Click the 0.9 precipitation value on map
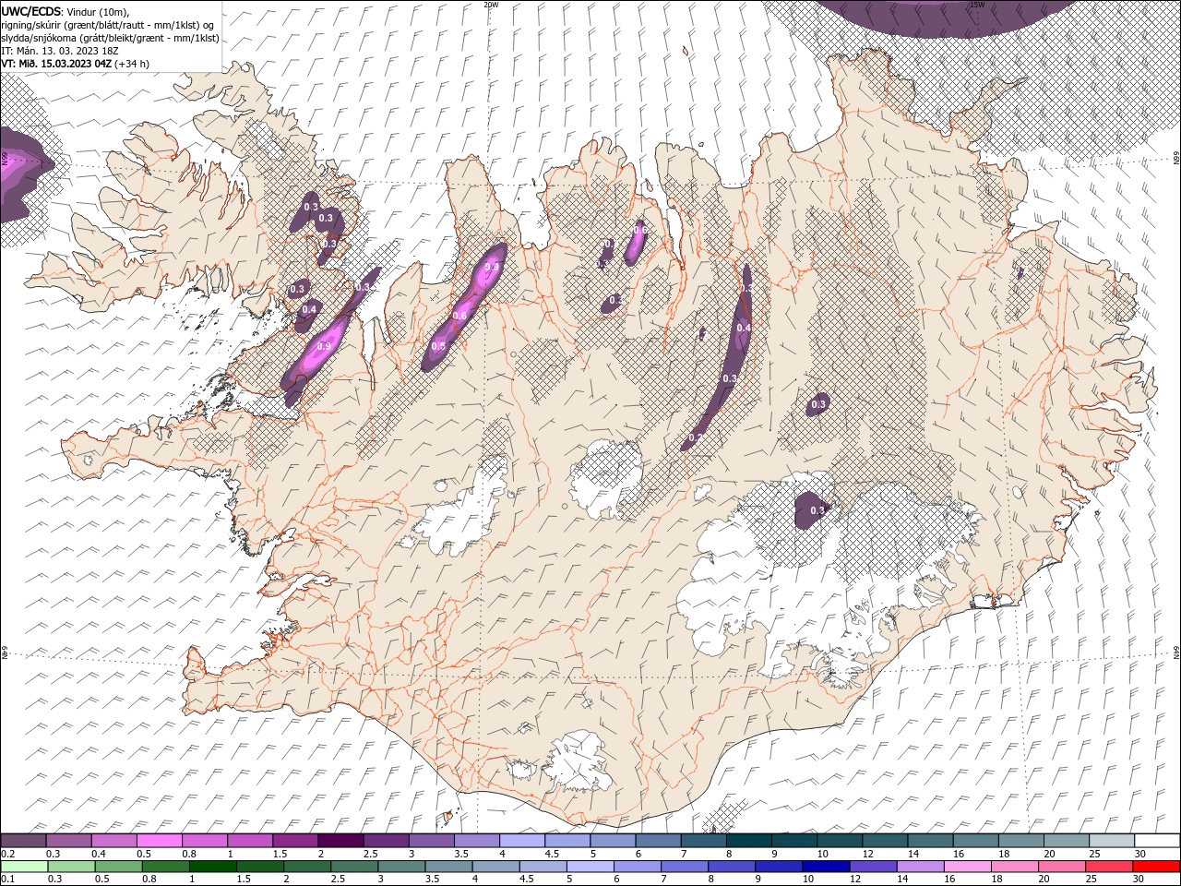 point(324,346)
